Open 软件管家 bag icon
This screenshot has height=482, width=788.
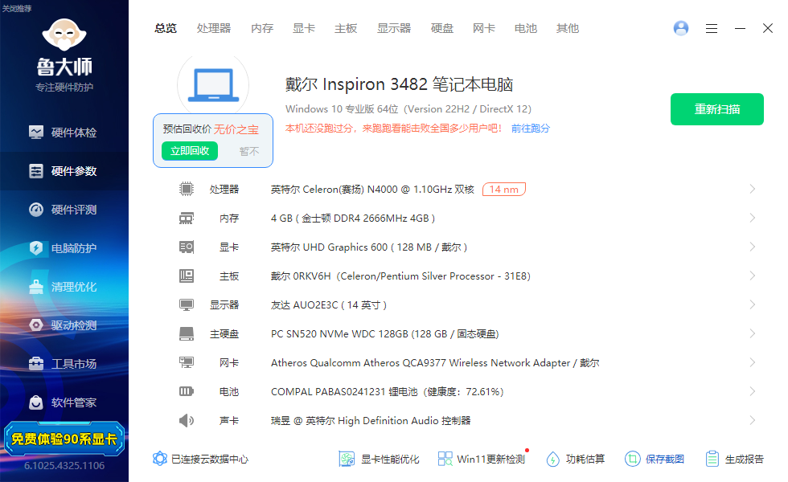click(36, 402)
